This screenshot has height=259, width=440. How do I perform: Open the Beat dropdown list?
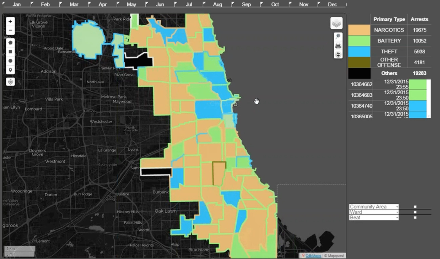[x=397, y=218]
